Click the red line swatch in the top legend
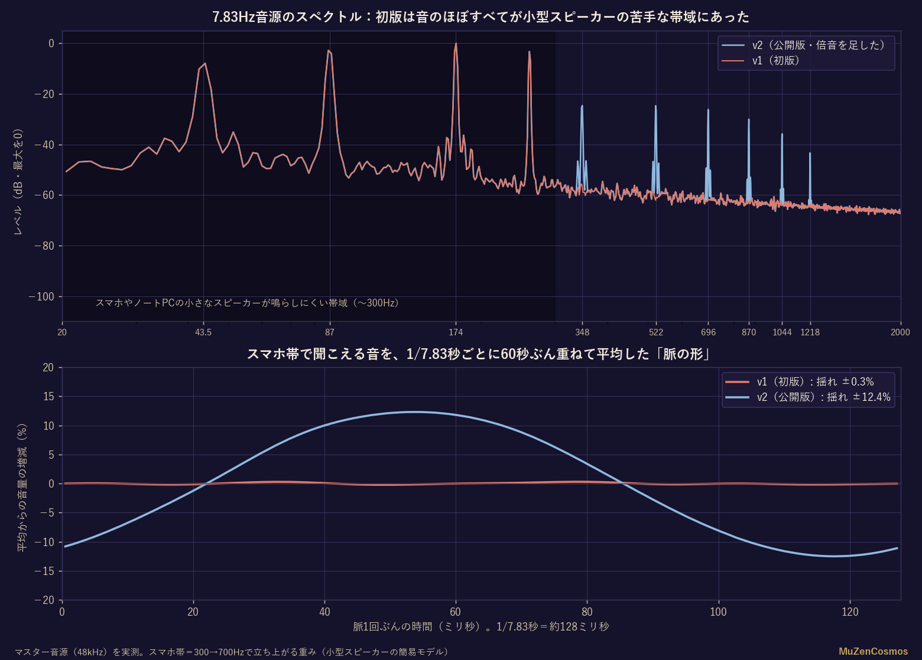The image size is (922, 660). click(733, 60)
